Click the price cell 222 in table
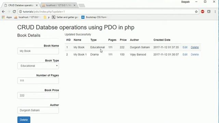Image resolution: width=219 pixels, height=123 pixels. coord(122,47)
